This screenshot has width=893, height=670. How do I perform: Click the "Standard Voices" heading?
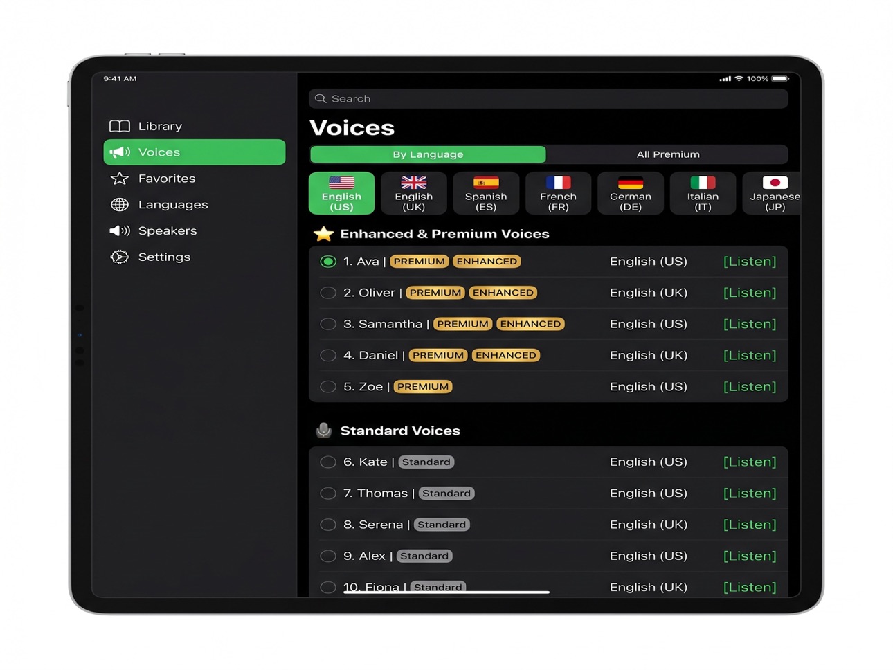pos(400,431)
